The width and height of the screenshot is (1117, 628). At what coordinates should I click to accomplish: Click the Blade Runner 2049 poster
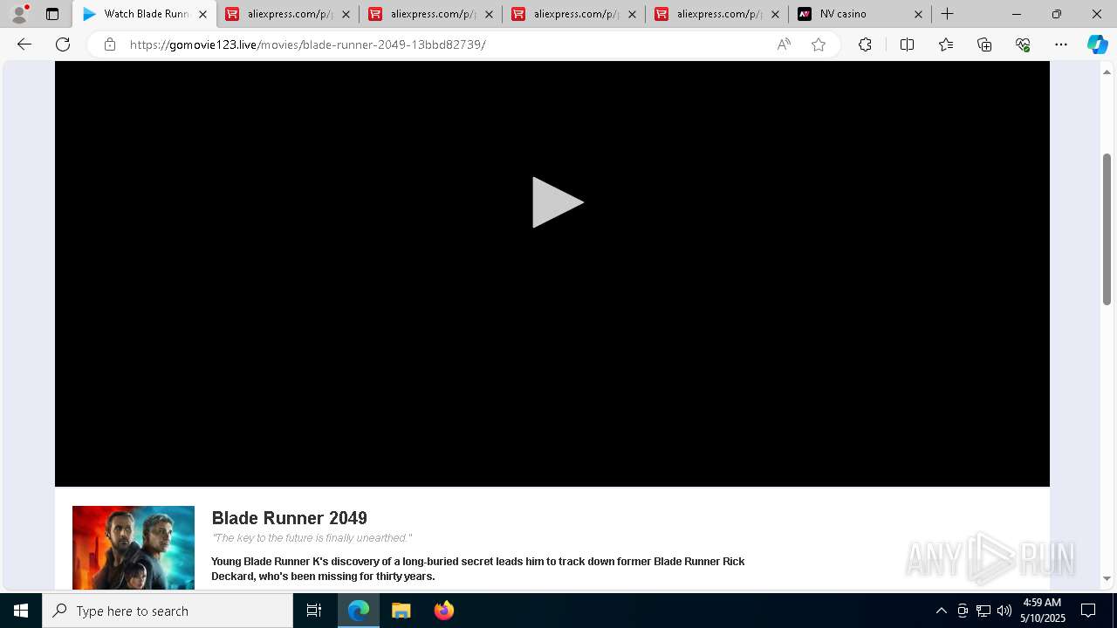click(134, 548)
